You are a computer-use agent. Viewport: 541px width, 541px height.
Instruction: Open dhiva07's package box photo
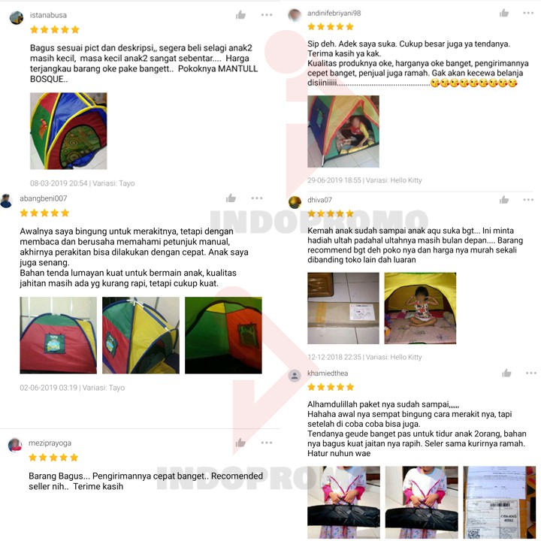(x=343, y=308)
